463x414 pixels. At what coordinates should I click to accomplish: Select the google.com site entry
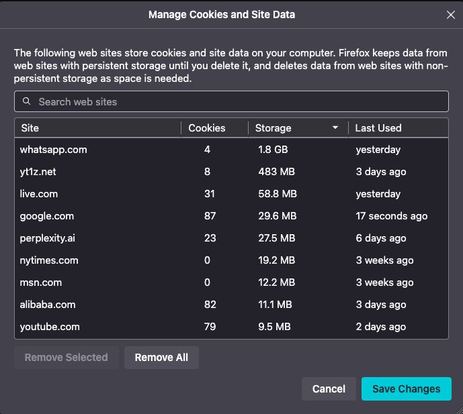47,216
